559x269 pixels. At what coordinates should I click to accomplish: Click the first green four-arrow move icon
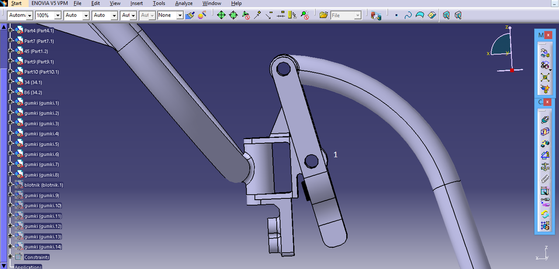point(221,15)
